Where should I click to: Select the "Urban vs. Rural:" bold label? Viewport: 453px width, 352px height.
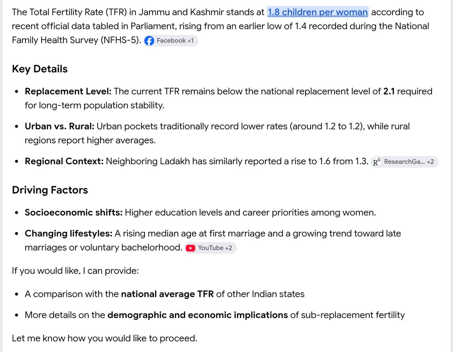coord(60,126)
